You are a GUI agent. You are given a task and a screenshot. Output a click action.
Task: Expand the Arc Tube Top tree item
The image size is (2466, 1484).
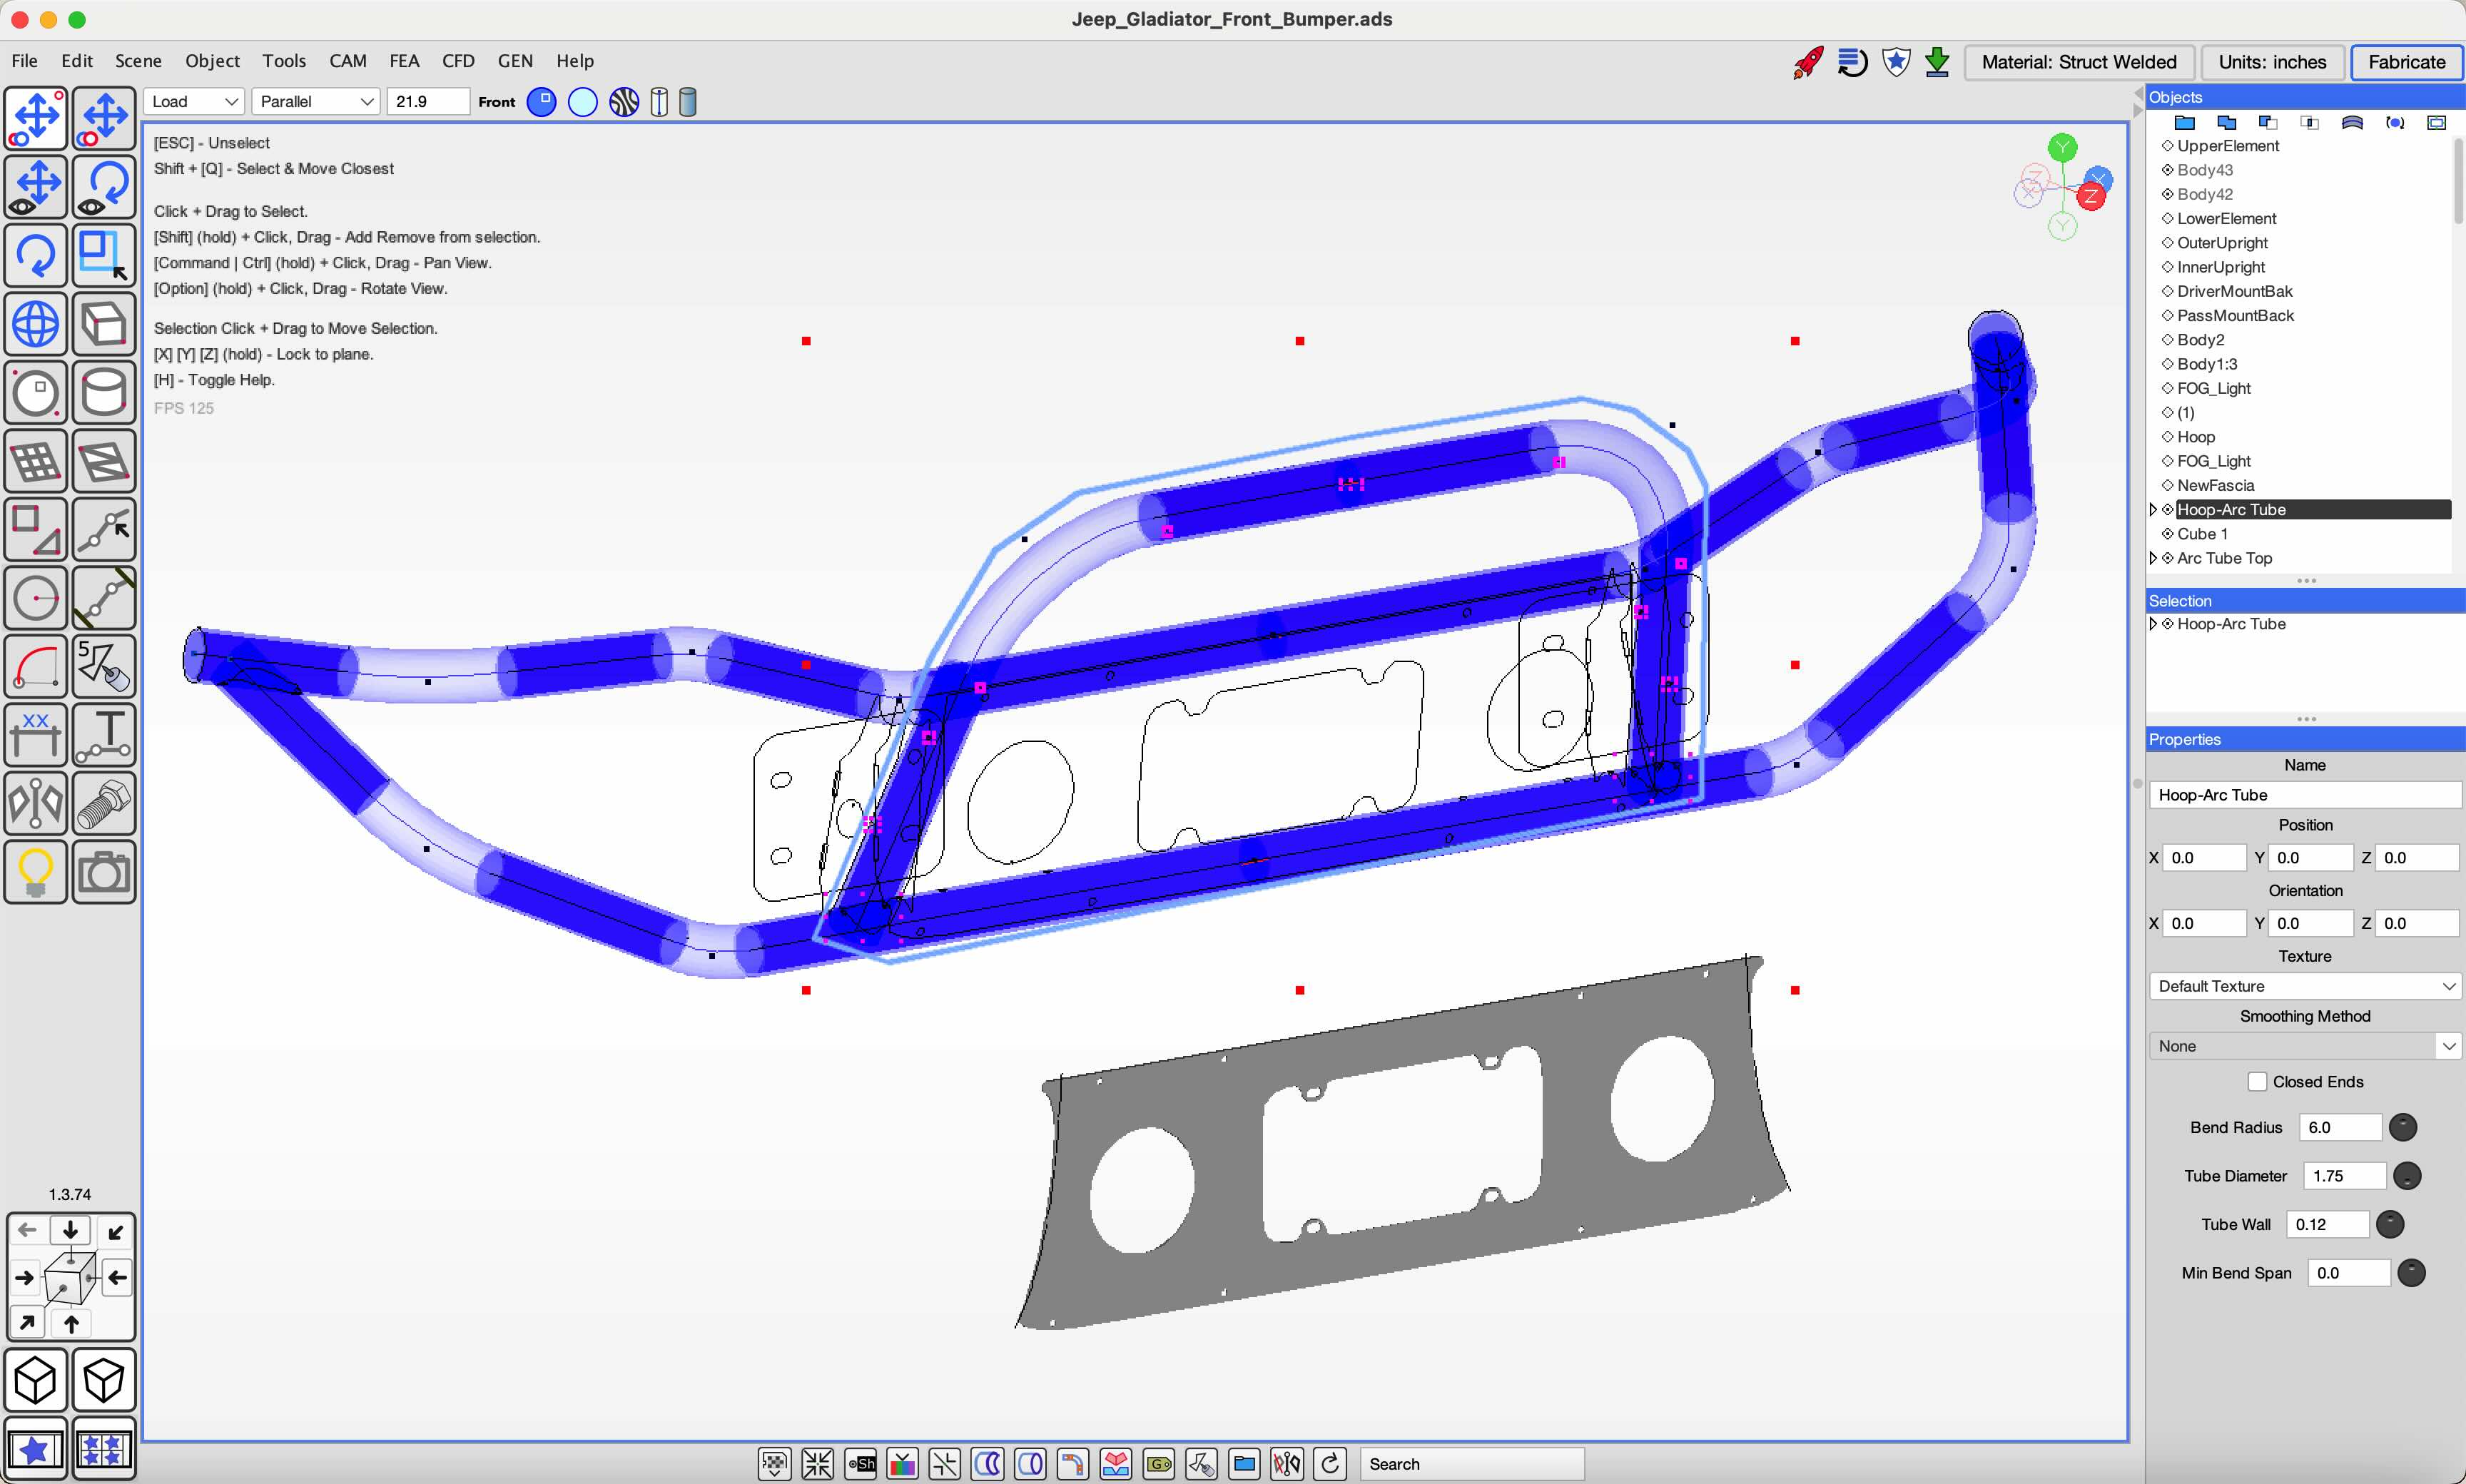tap(2153, 558)
